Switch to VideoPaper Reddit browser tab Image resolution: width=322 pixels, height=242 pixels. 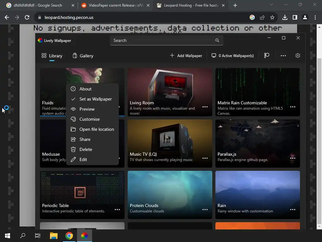[116, 5]
